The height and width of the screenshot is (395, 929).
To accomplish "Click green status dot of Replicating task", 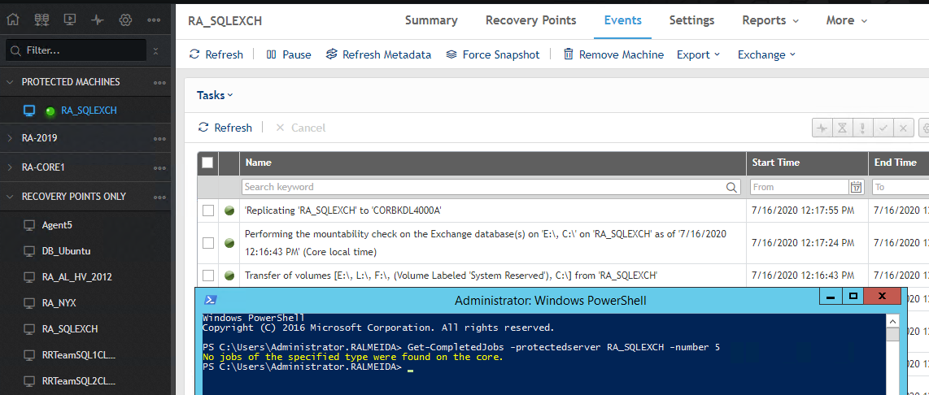I will (x=229, y=211).
